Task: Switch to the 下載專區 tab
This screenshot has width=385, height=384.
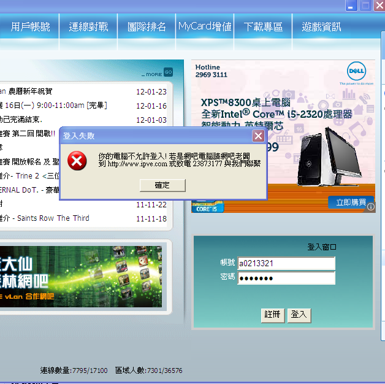Action: 263,27
